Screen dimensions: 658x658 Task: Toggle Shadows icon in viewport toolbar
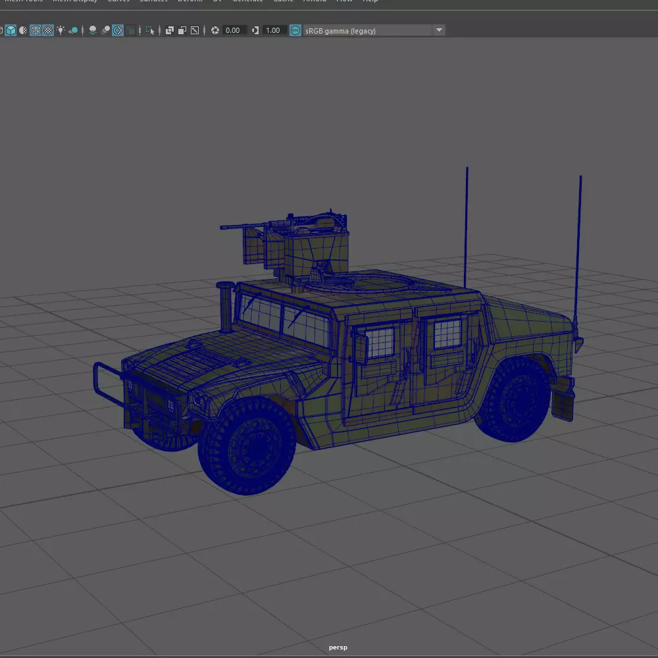coord(74,30)
